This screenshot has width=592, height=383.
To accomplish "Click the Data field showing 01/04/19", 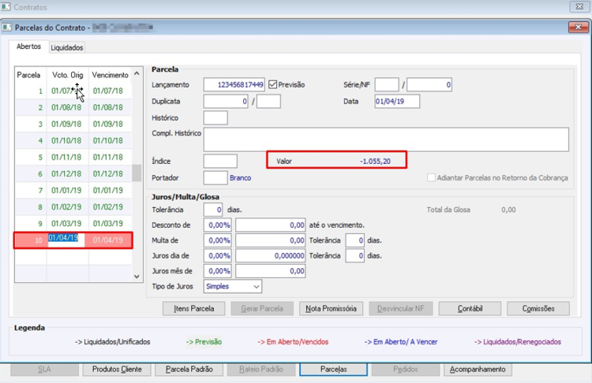I will click(x=397, y=102).
